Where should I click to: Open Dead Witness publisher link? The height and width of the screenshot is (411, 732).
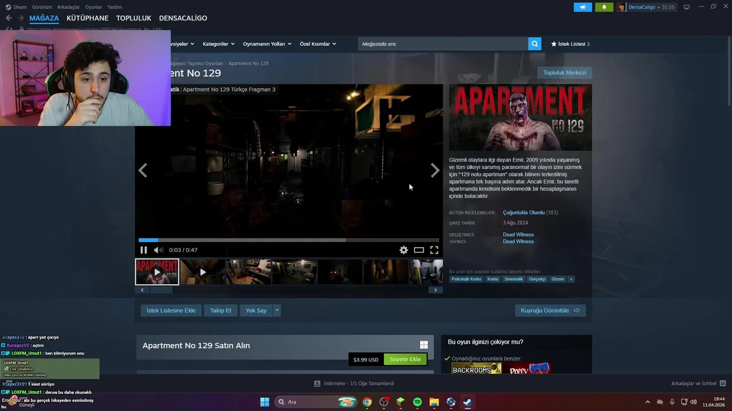(518, 241)
